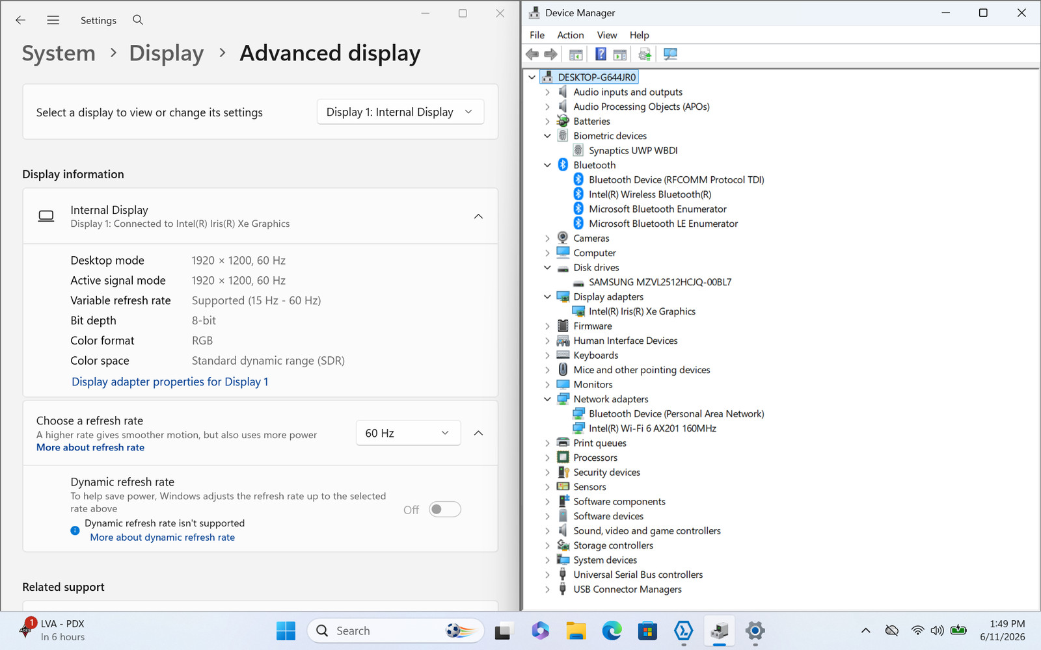Open the 60 Hz refresh rate dropdown
Screen dimensions: 1041x650
point(408,433)
